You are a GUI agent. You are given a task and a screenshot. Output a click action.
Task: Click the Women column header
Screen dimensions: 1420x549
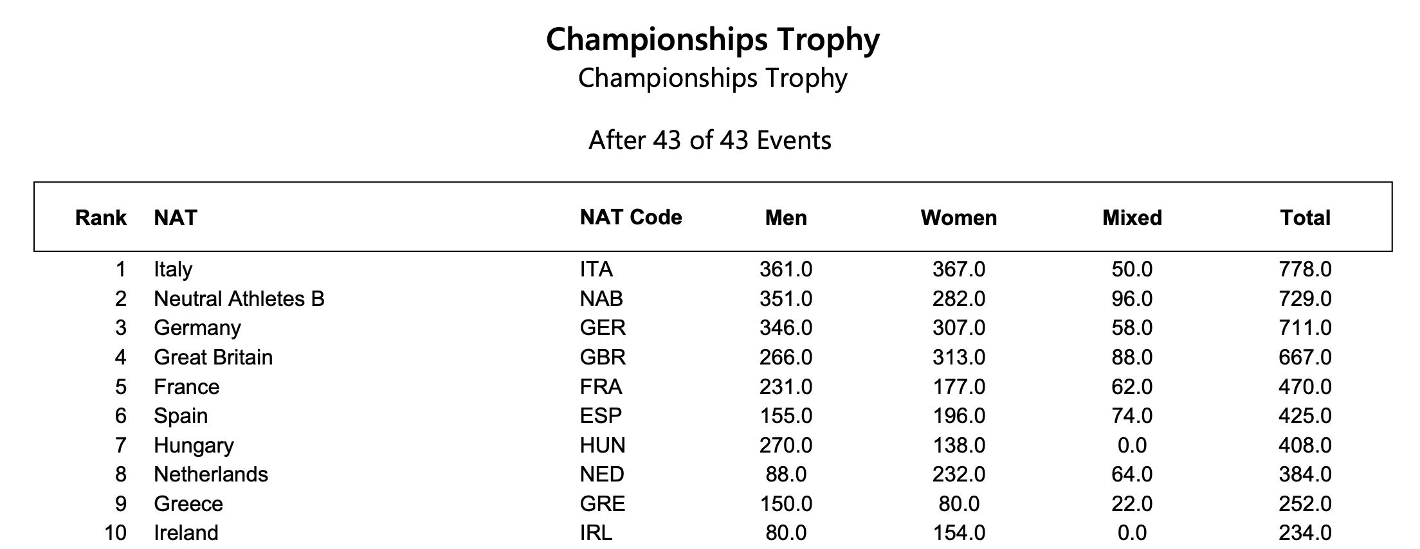(x=959, y=217)
